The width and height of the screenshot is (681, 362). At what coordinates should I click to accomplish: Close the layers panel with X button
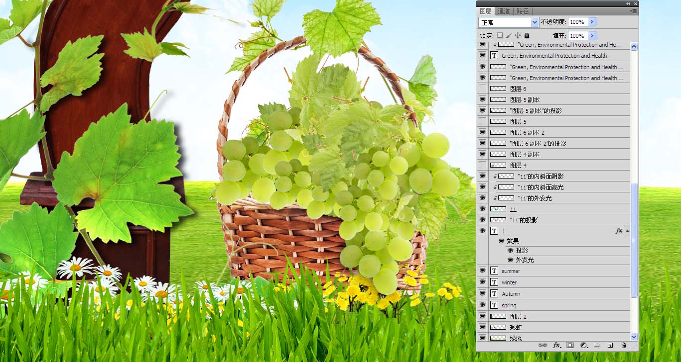(x=635, y=3)
